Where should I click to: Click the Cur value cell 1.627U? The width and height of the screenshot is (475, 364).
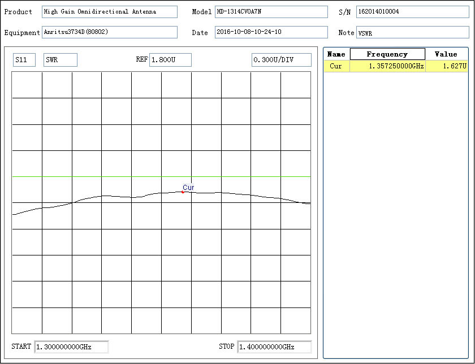tap(446, 67)
